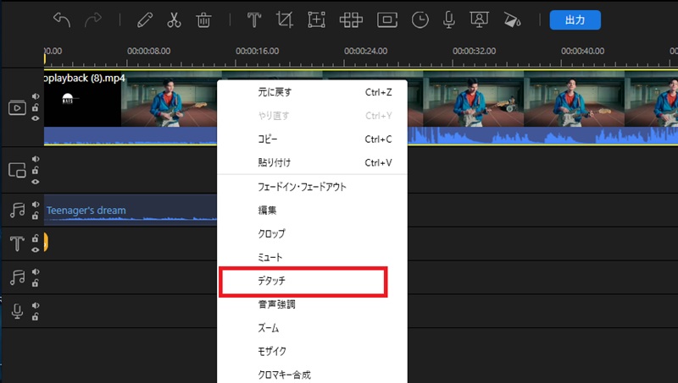
Task: Click the text track T icon
Action: 17,243
